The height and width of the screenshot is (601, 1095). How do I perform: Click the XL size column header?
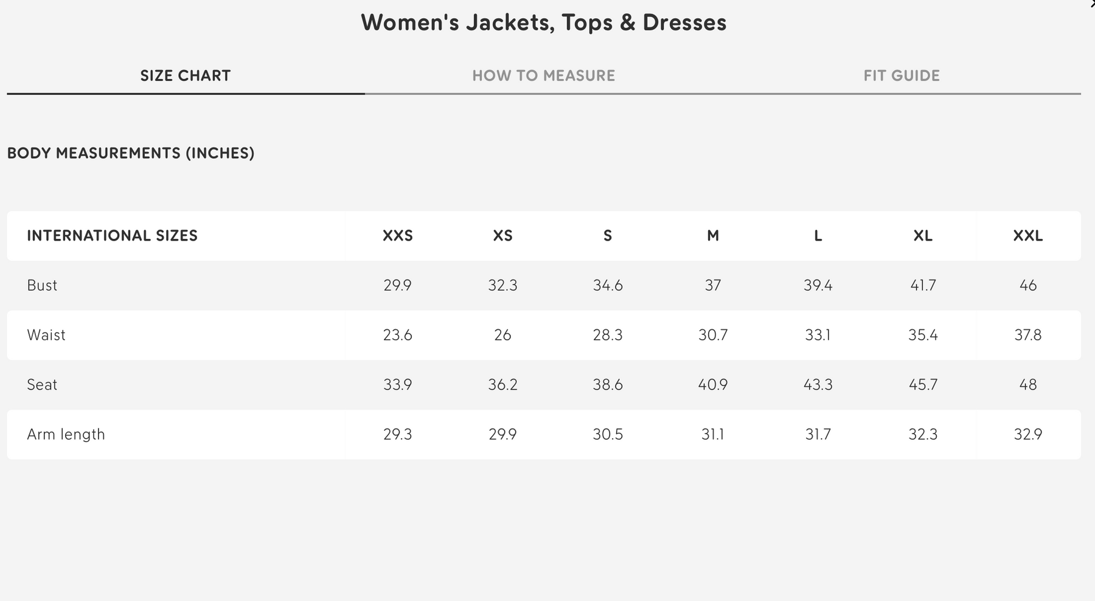tap(923, 236)
